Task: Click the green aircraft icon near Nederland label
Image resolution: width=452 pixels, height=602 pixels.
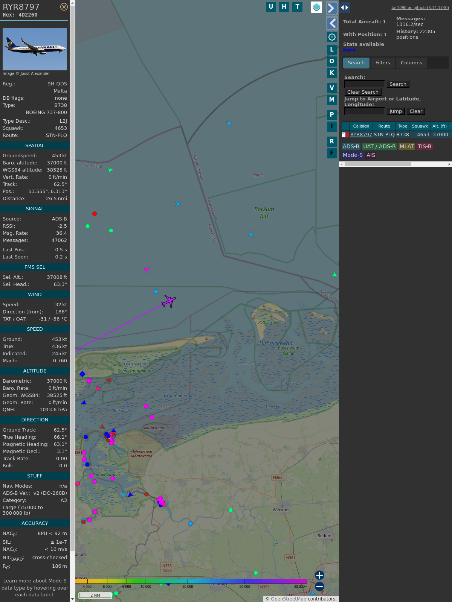Action: [x=110, y=170]
